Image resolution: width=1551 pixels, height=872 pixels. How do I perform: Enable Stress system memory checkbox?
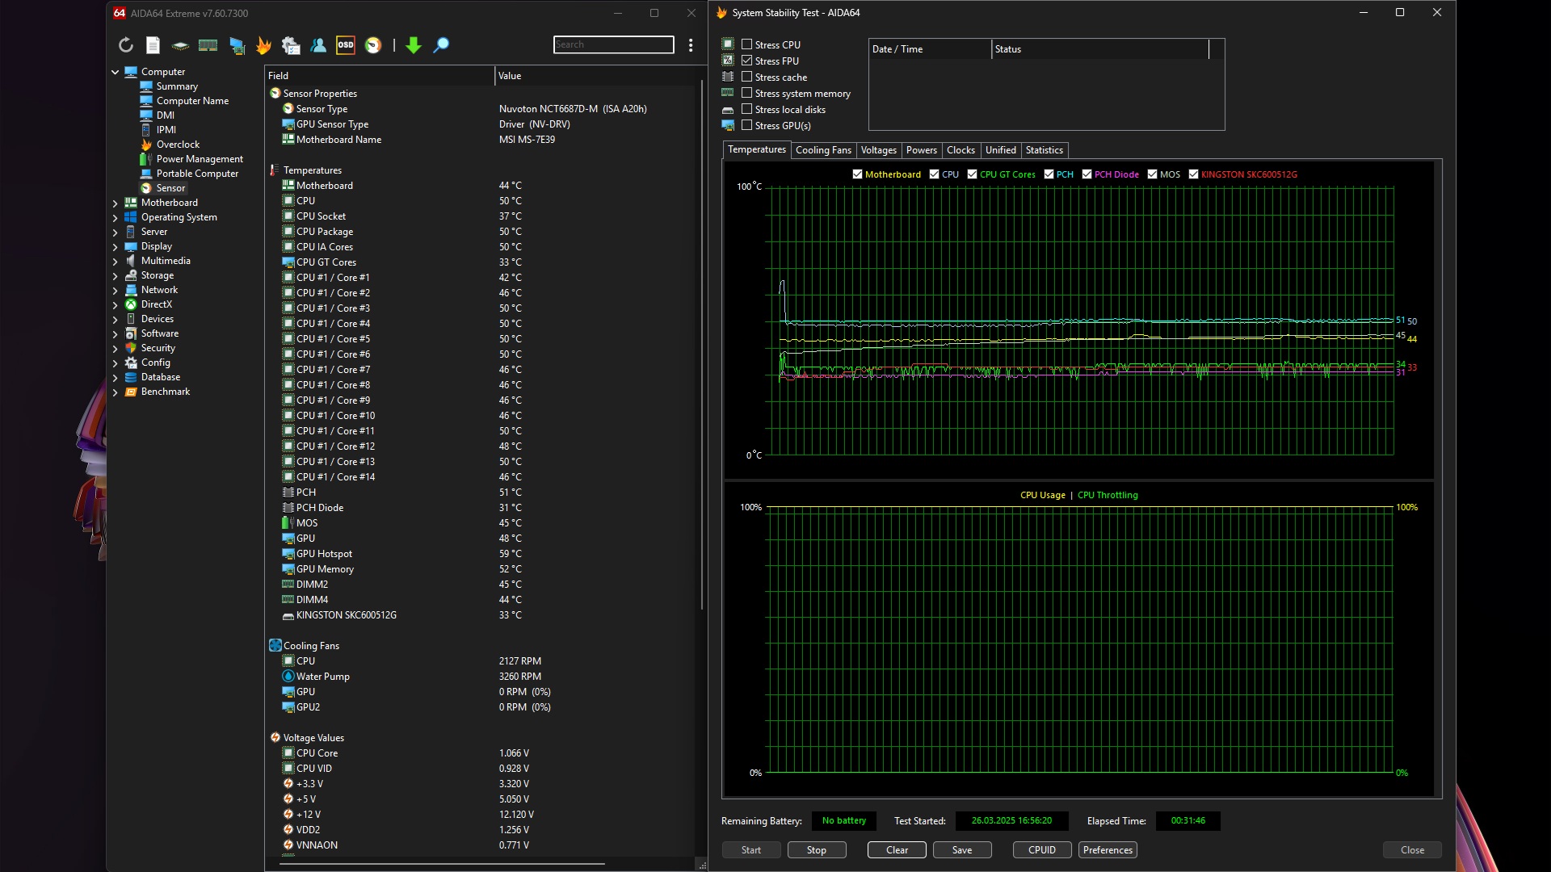click(747, 93)
